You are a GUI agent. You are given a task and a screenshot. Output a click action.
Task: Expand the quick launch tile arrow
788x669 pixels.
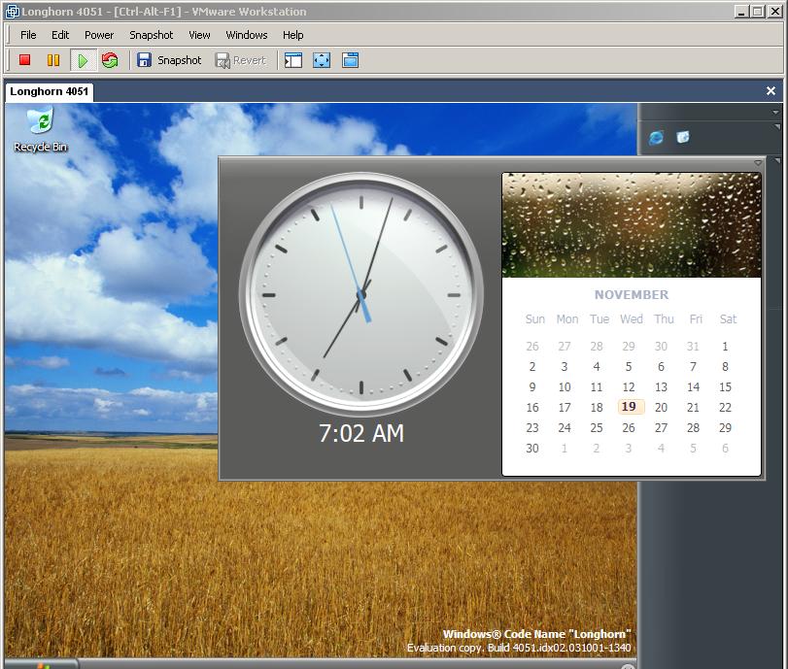click(x=777, y=126)
